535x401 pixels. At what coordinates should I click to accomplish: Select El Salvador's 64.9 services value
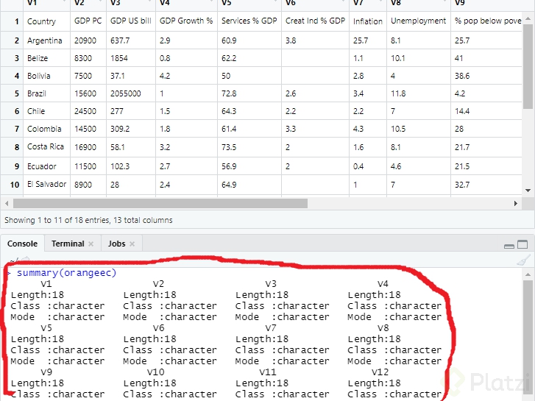point(249,185)
